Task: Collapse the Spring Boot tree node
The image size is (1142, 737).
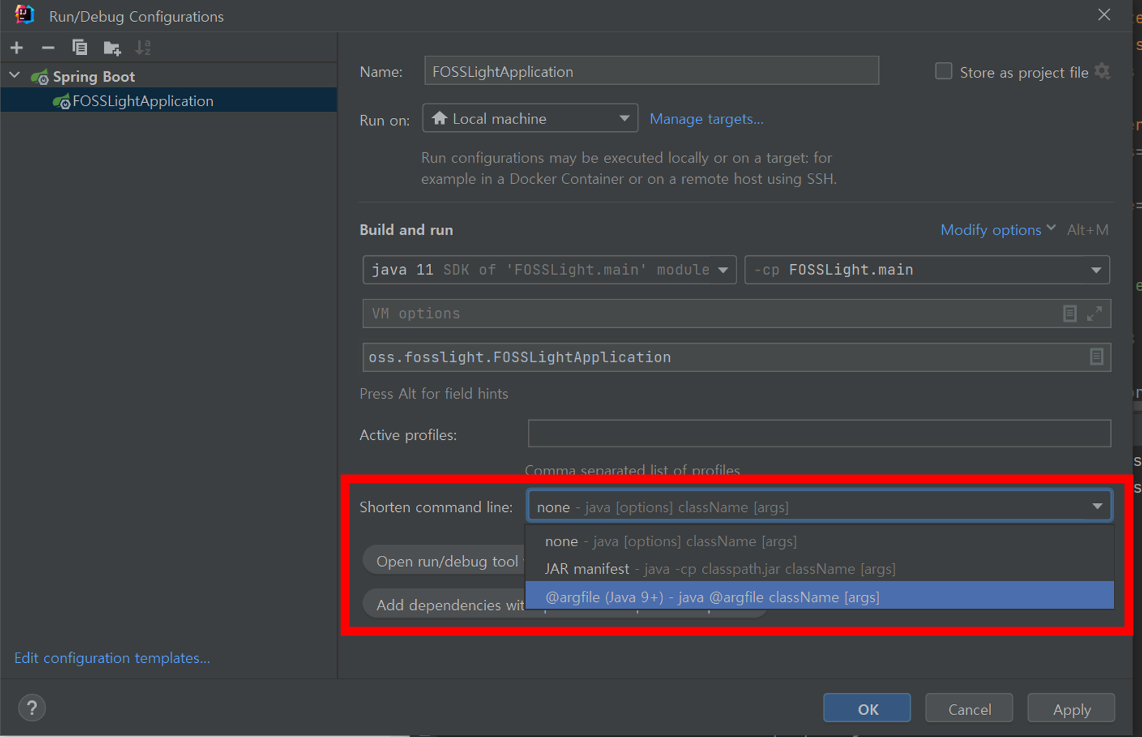Action: click(x=14, y=75)
